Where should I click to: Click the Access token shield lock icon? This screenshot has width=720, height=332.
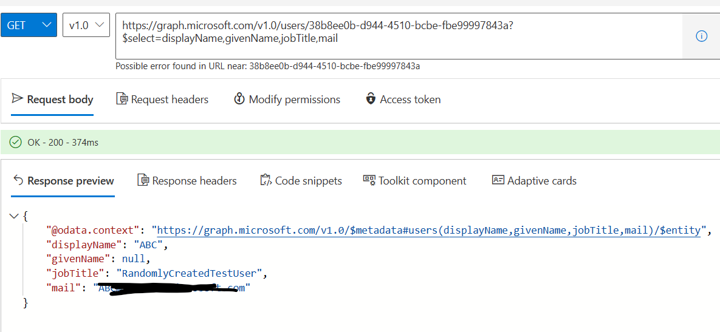point(371,98)
